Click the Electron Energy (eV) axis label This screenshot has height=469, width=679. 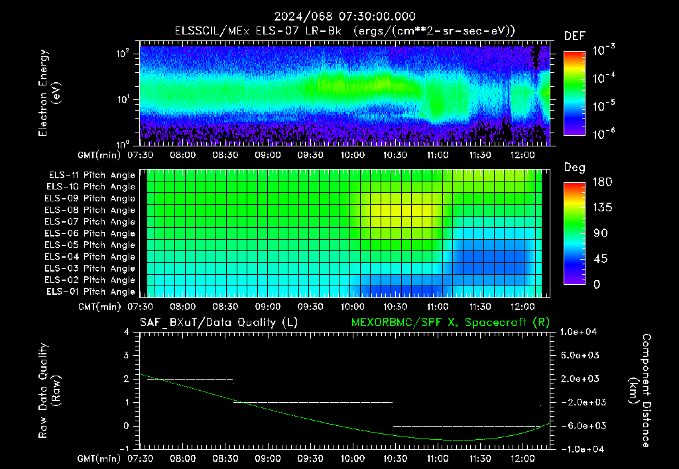(49, 93)
